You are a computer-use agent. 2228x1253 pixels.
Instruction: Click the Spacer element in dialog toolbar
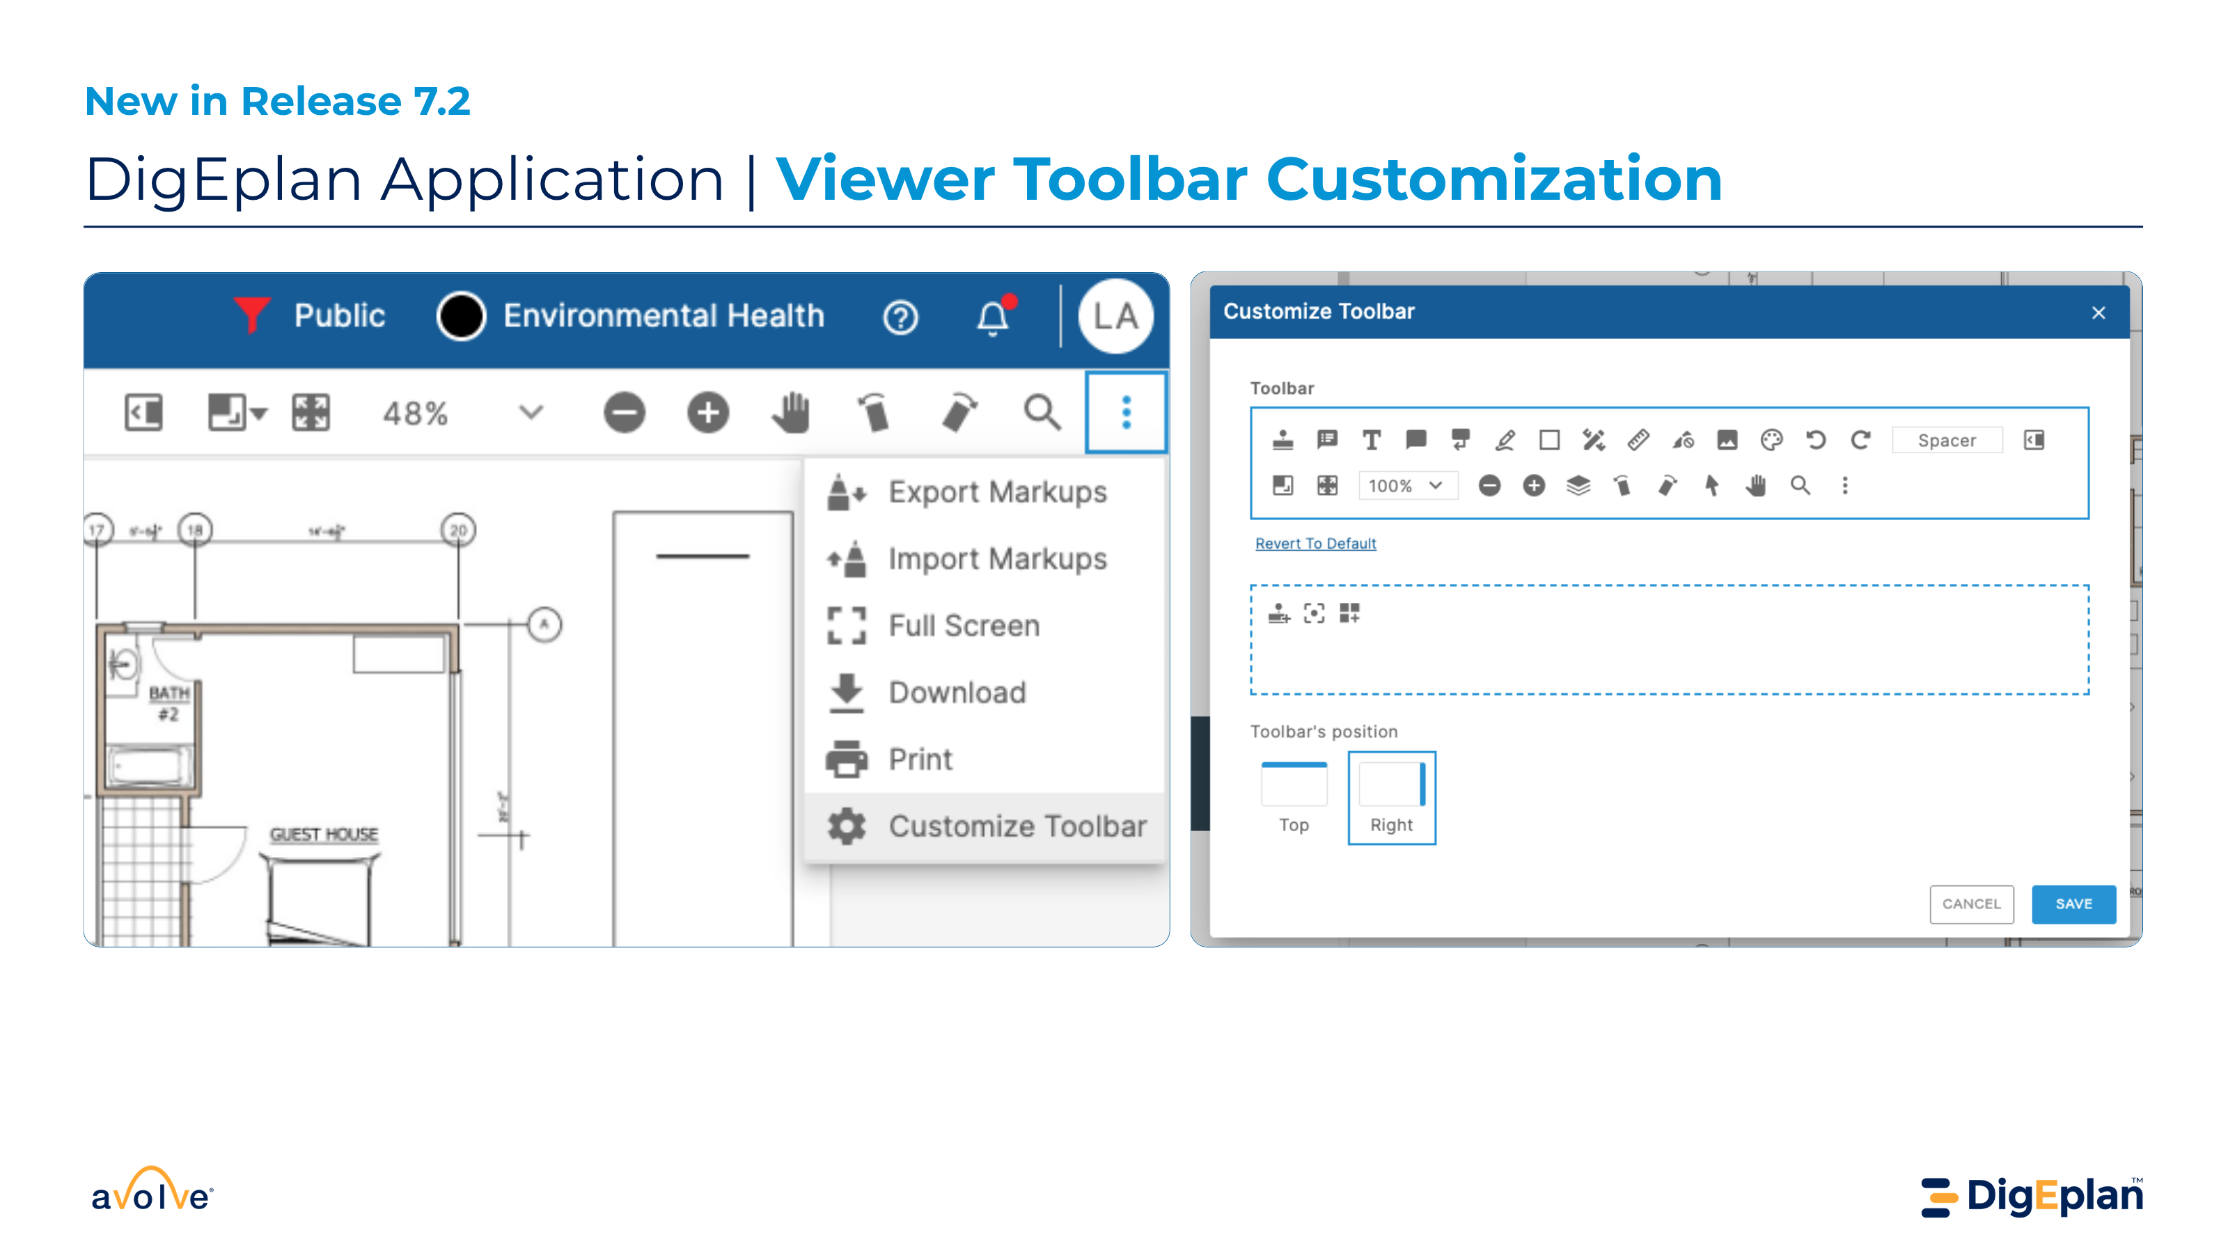tap(1947, 440)
